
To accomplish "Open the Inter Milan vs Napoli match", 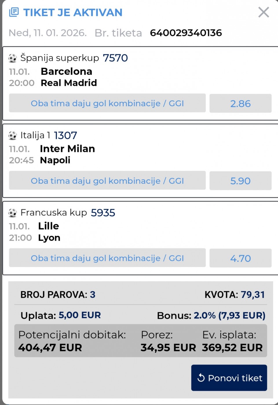I will [67, 154].
